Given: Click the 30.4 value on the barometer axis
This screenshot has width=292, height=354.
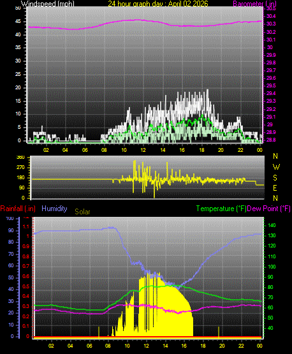Looking at the screenshot, I should pyautogui.click(x=271, y=16).
